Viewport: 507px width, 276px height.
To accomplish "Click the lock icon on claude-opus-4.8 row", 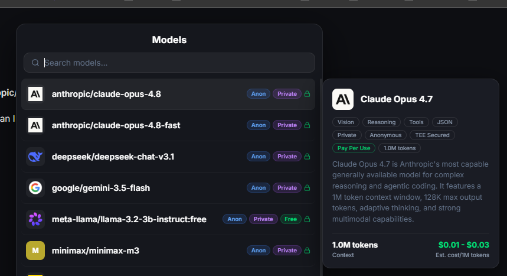I will [307, 94].
